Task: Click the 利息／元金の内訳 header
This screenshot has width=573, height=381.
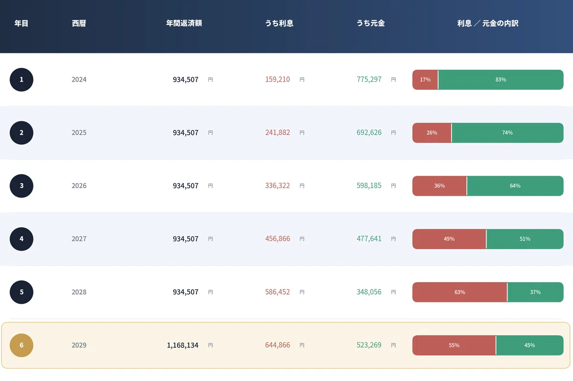Action: [488, 23]
